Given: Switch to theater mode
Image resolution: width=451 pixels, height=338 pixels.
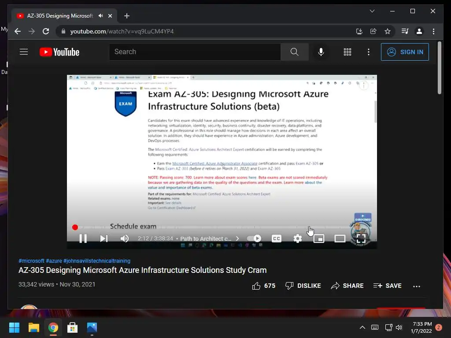Looking at the screenshot, I should (x=340, y=239).
